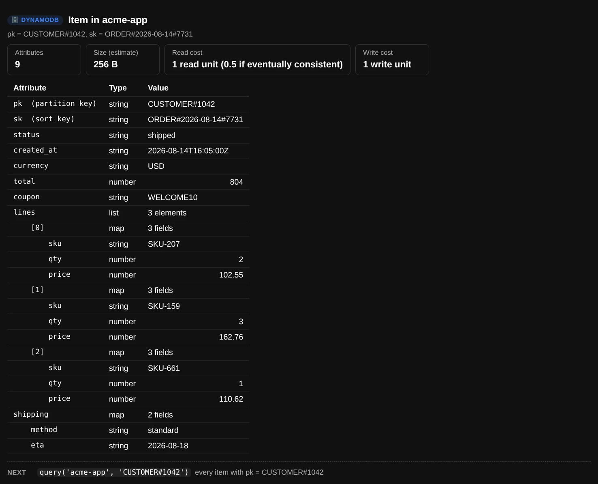The image size is (598, 484).
Task: Click the eta value 2026-08-18
Action: tap(168, 446)
